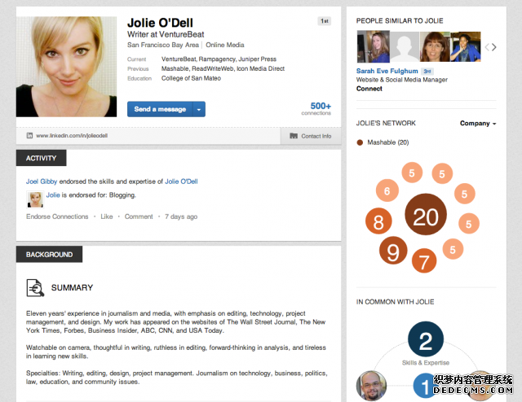
Task: Click People Similar to Jolie heading
Action: tap(400, 21)
